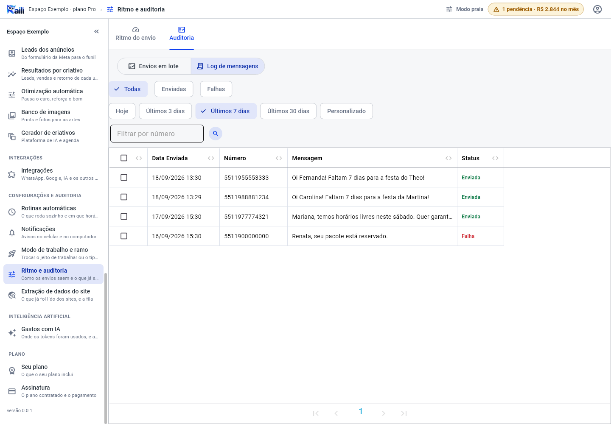Screen dimensions: 611x424
Task: Click the Filtrar por número input field
Action: pyautogui.click(x=157, y=134)
